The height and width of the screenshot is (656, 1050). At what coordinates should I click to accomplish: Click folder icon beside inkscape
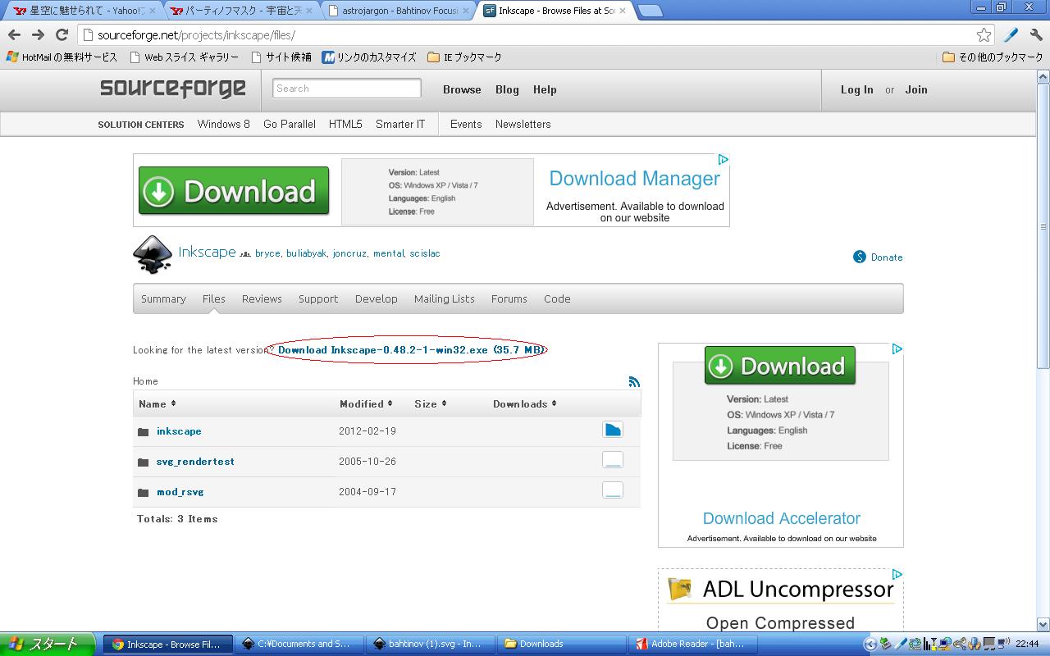[144, 431]
